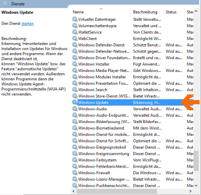
Task: Click gear icon beside Windows Media Player-Net...
Action: coord(74,70)
